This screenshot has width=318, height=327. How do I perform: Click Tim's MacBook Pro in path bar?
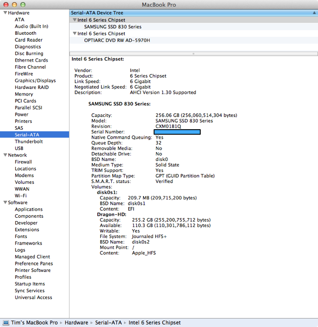pyautogui.click(x=34, y=323)
